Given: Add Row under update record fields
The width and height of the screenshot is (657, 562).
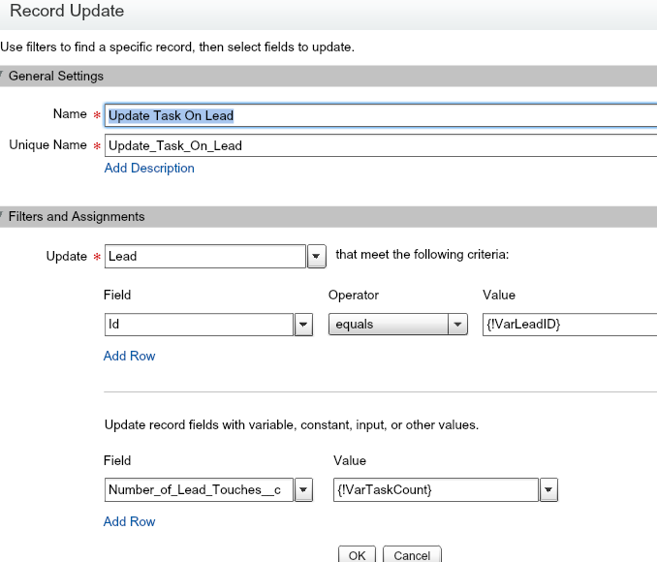Looking at the screenshot, I should tap(130, 521).
